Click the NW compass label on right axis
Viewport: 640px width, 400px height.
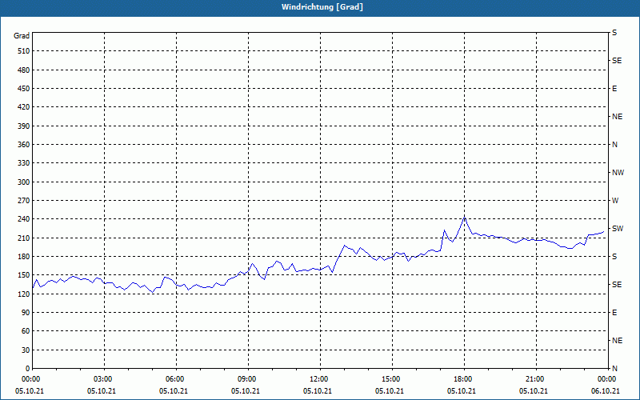click(618, 173)
